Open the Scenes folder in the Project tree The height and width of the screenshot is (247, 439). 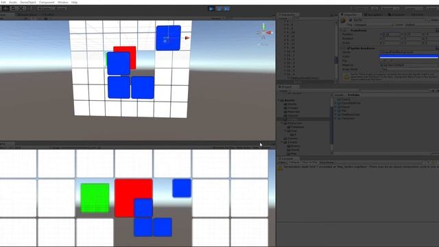pos(291,139)
